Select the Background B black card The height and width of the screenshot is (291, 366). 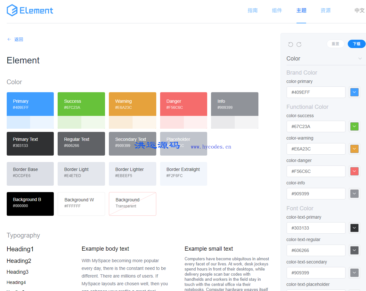click(30, 204)
